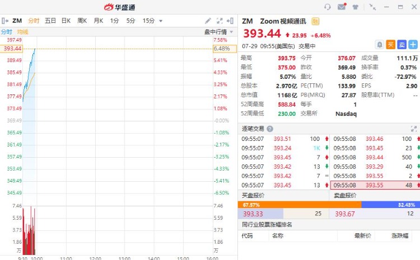Viewport: 420px width, 260px height.
Task: Switch to 月K chart tab
Action: pyautogui.click(x=99, y=21)
